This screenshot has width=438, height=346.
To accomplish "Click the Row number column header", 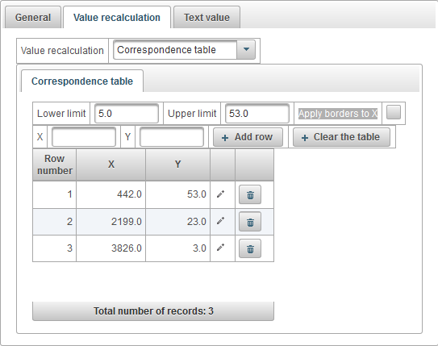I will click(x=55, y=165).
